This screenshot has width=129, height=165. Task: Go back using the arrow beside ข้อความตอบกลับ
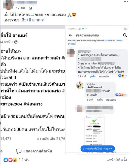pos(71,35)
